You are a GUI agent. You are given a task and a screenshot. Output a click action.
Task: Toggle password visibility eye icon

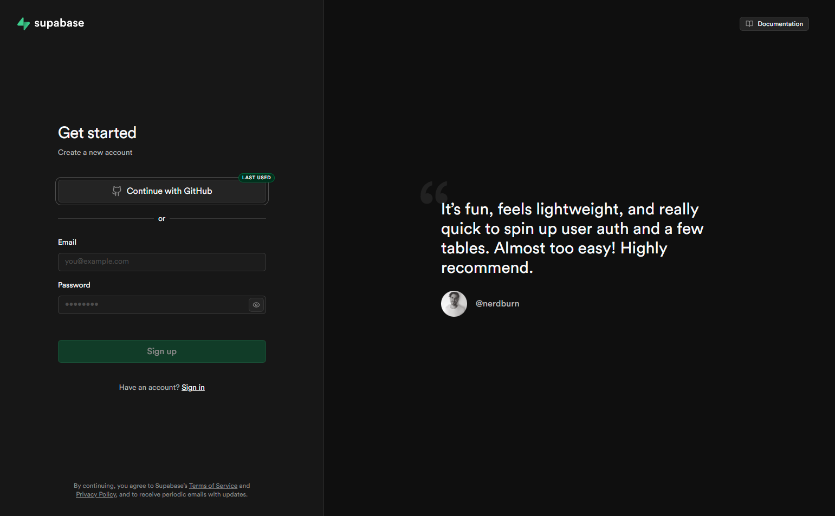tap(256, 305)
